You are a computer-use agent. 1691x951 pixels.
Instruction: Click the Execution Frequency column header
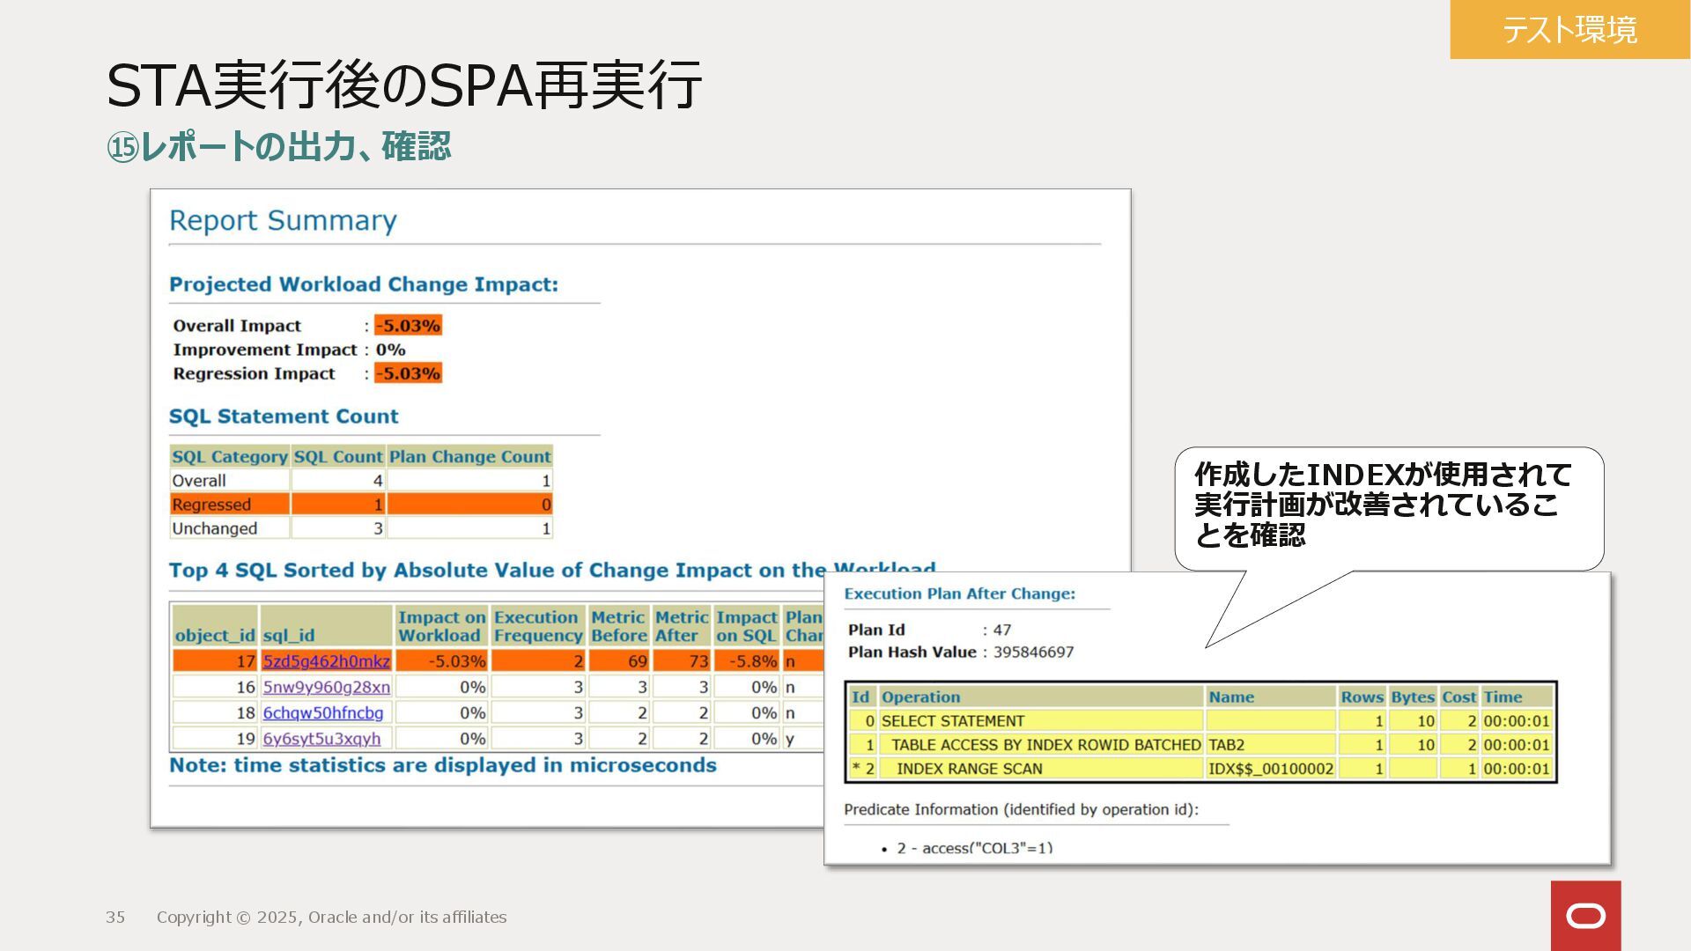[x=537, y=626]
